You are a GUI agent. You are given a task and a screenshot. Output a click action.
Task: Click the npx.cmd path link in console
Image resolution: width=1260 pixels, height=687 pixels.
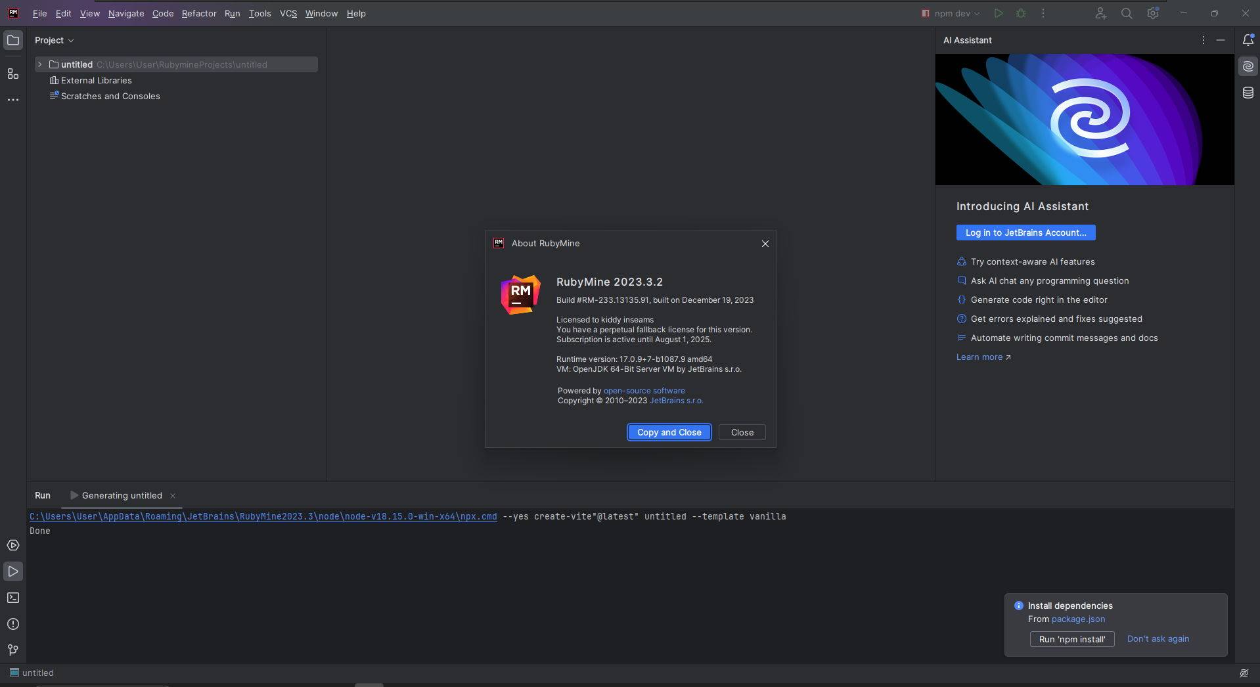click(x=263, y=517)
